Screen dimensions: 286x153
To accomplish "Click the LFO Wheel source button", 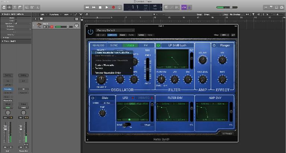I will pos(147,125).
